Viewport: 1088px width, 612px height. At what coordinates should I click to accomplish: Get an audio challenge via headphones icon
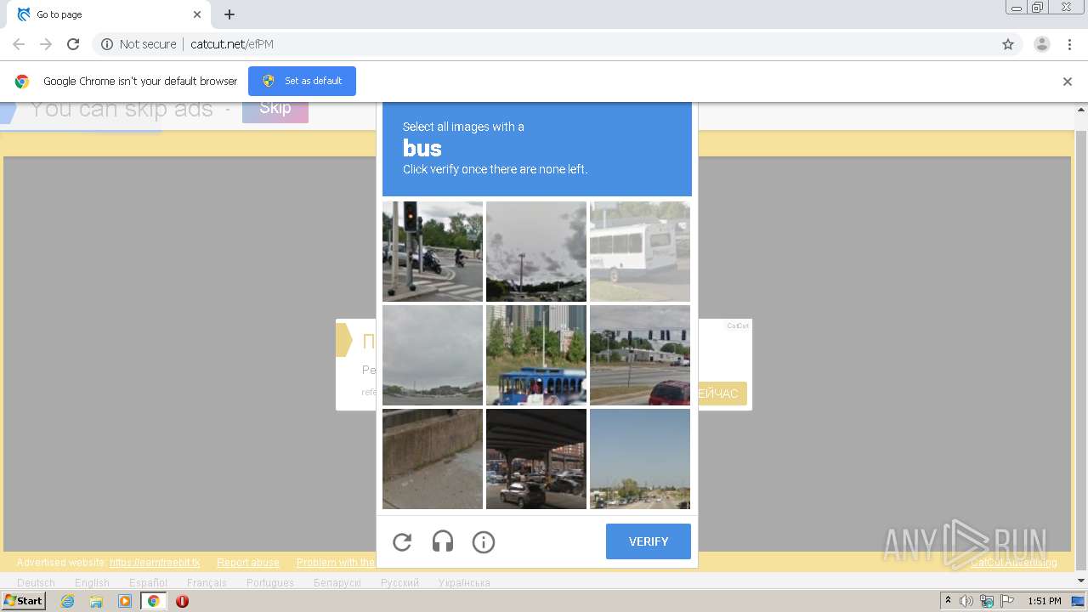pos(443,541)
